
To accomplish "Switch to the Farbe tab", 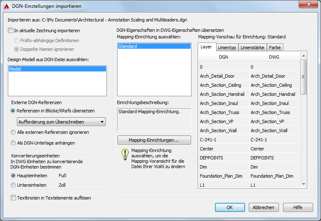I will pos(275,48).
